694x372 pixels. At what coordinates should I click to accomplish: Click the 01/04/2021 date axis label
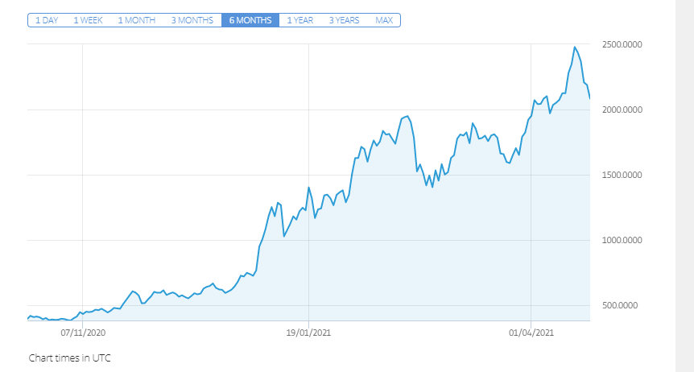tap(531, 333)
